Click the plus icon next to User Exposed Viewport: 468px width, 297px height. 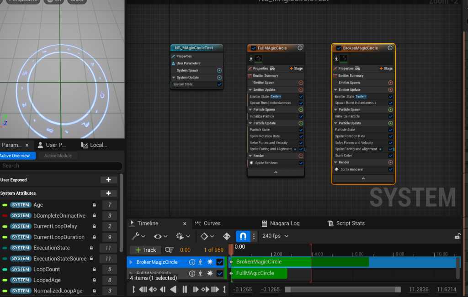click(x=108, y=180)
